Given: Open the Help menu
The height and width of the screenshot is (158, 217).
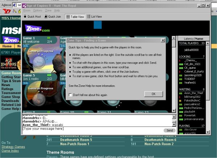Looking at the screenshot, I should [x=57, y=10].
